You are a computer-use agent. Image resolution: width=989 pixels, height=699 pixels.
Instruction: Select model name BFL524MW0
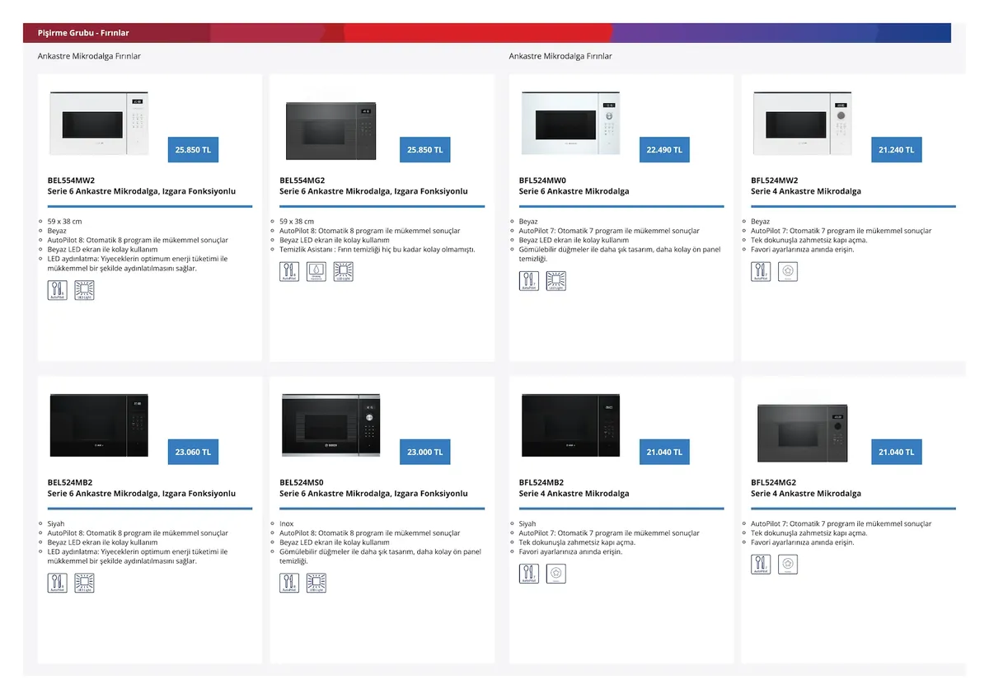pos(542,180)
